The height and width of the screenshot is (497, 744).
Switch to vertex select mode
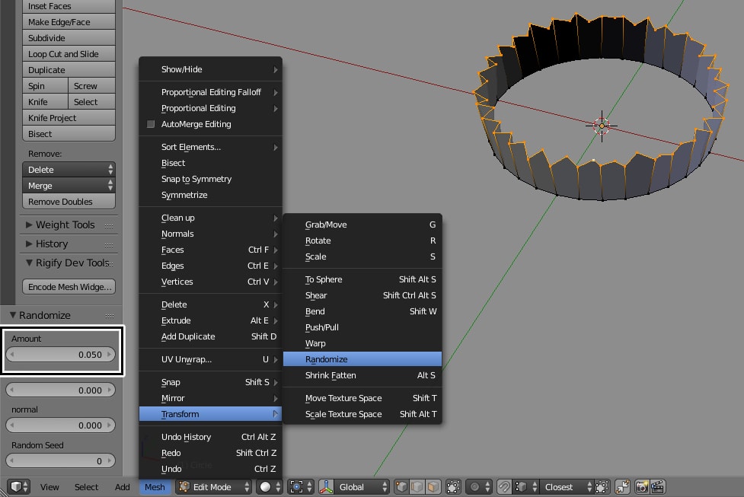(x=401, y=486)
